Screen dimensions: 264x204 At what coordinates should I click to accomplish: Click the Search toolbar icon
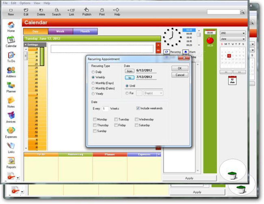(56, 11)
